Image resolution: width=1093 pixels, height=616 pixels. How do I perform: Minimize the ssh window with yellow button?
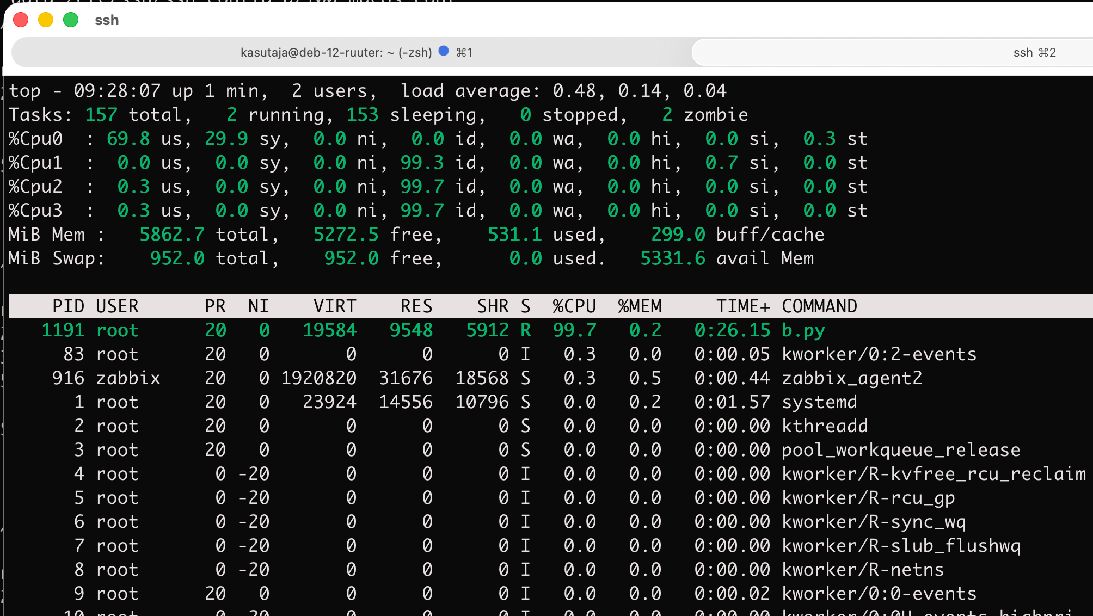coord(46,20)
